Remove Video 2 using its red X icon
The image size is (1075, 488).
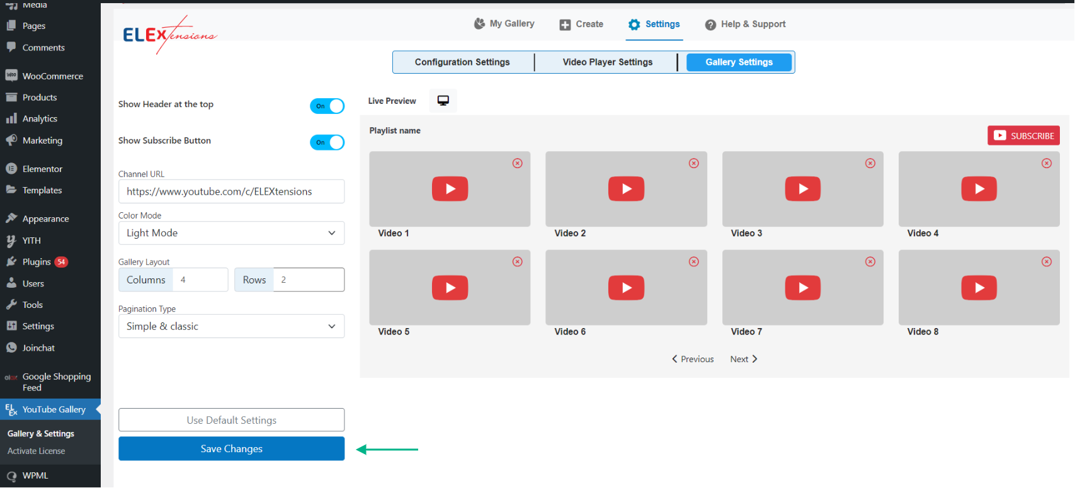pos(694,163)
